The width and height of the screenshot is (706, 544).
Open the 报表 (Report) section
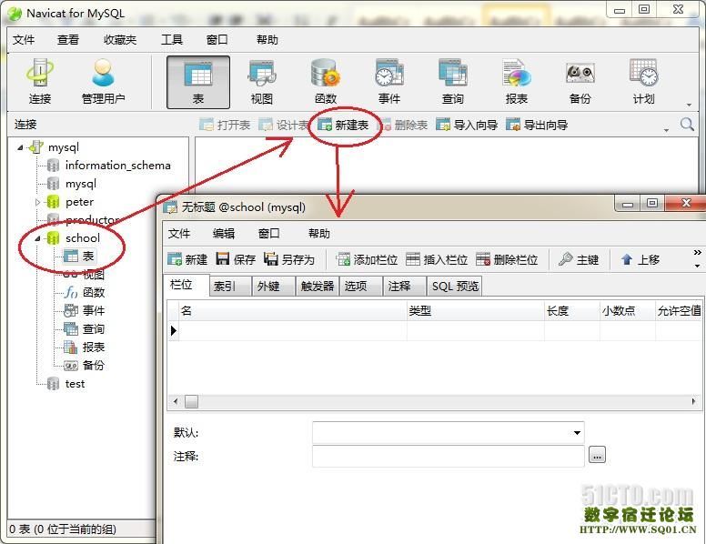click(x=517, y=83)
